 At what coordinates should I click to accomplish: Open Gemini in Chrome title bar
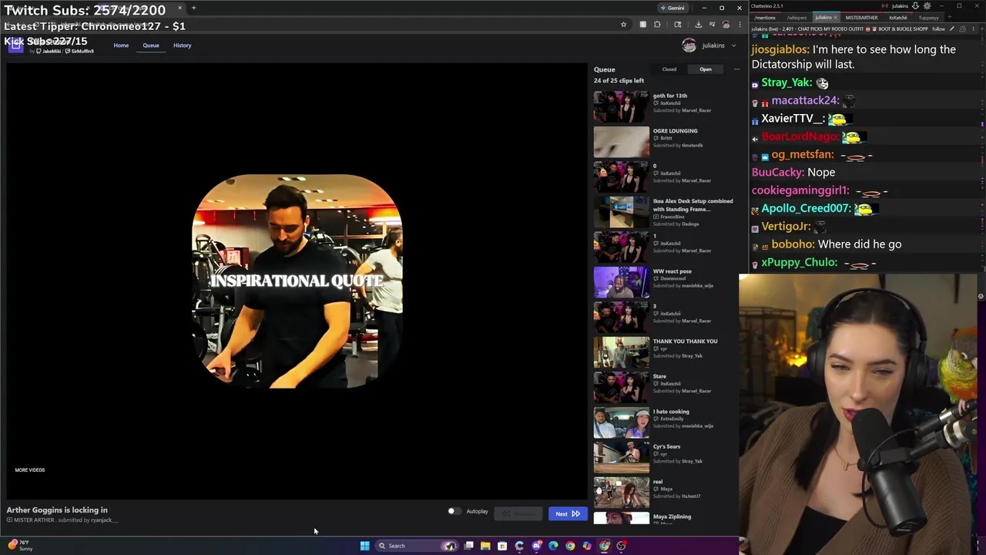[x=672, y=8]
